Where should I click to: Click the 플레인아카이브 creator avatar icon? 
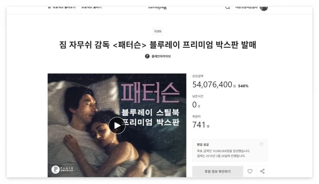click(147, 56)
